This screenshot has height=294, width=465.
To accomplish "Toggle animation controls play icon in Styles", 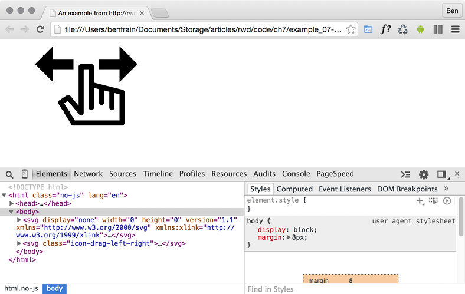I will (447, 201).
